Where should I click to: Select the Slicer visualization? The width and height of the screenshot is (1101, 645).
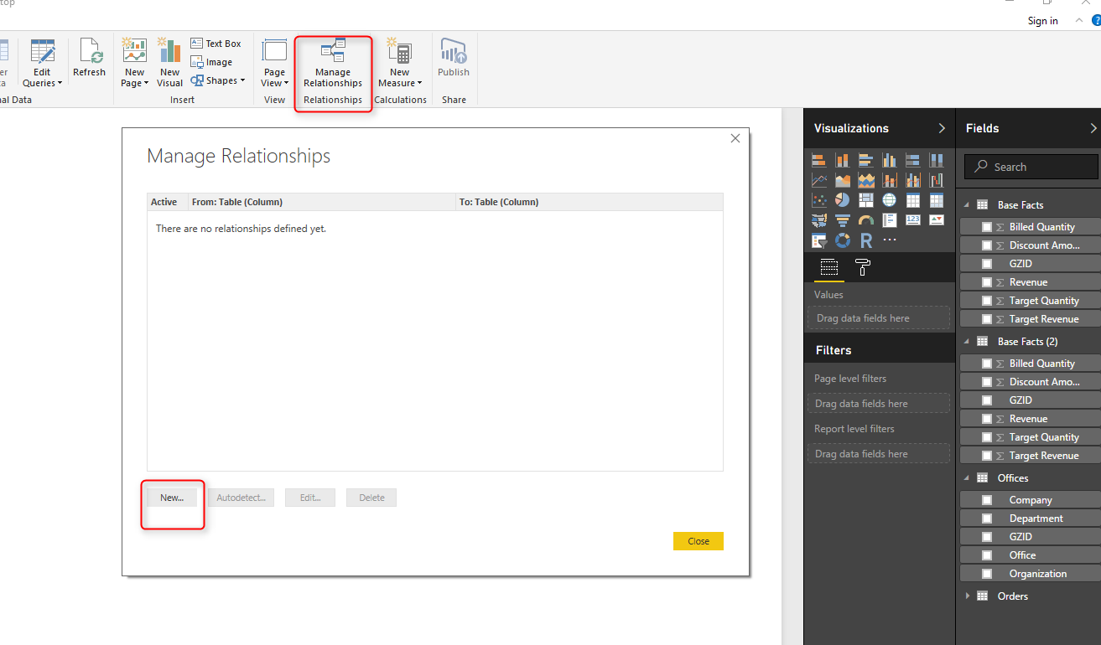818,240
